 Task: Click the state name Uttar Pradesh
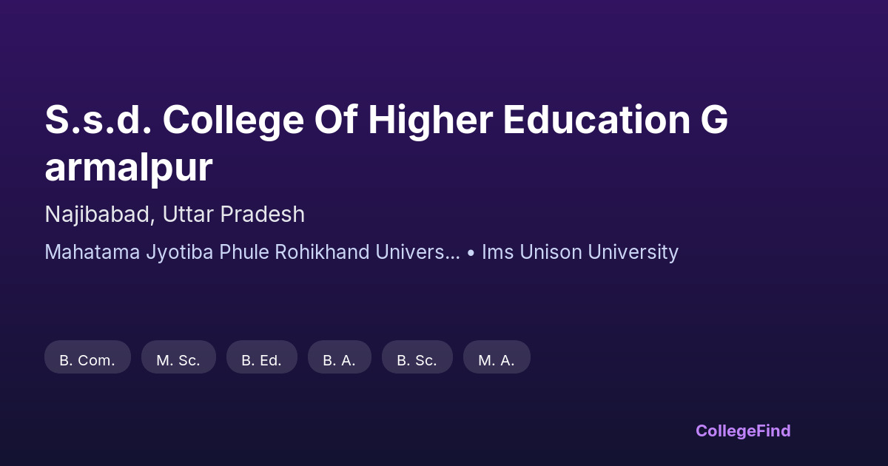[x=234, y=215]
